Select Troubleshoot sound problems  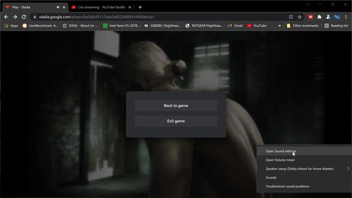click(x=304, y=186)
